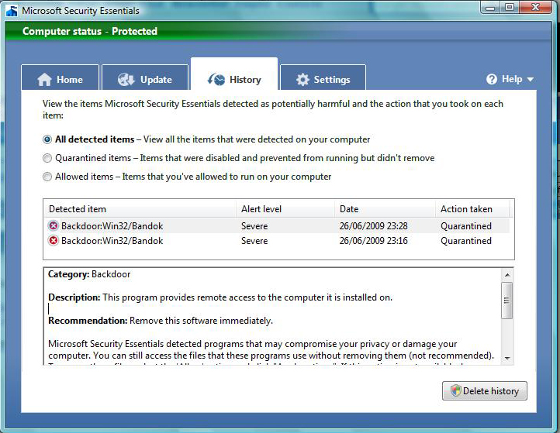560x433 pixels.
Task: Click Microsoft Security Essentials title bar icon
Action: click(x=11, y=11)
